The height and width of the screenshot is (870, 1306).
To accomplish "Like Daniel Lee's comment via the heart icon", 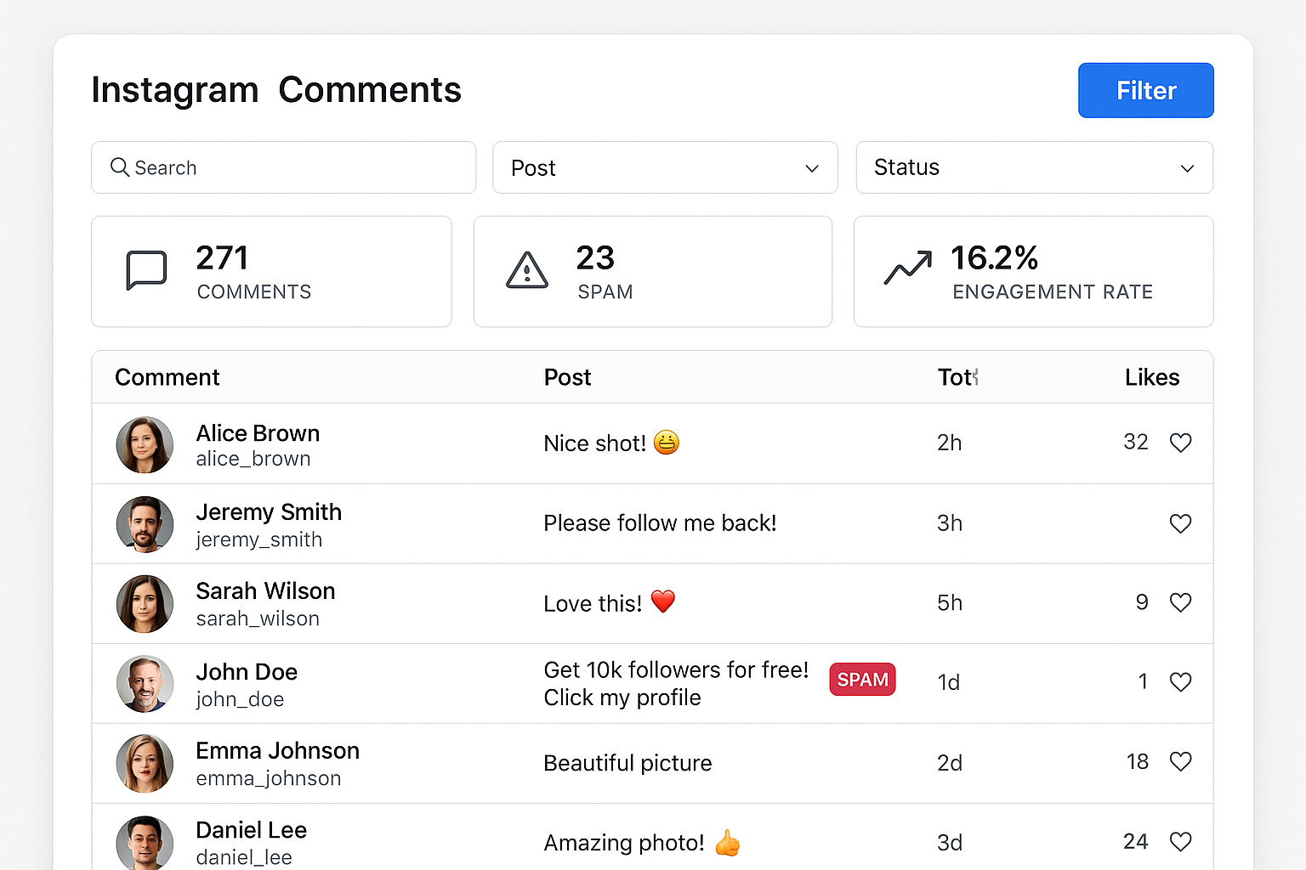I will pyautogui.click(x=1181, y=841).
